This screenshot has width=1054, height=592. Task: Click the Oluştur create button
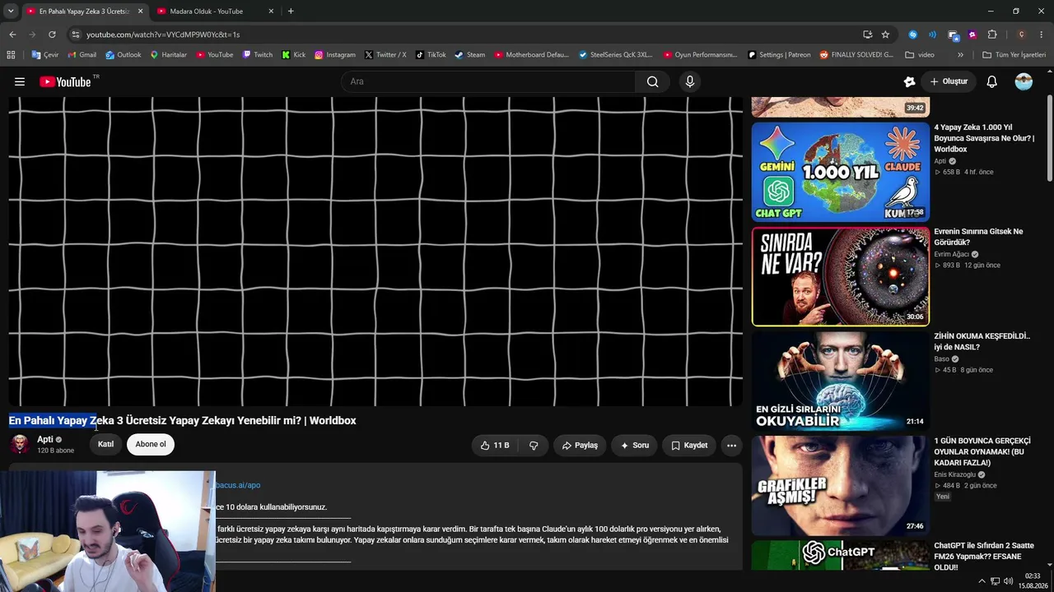click(949, 81)
